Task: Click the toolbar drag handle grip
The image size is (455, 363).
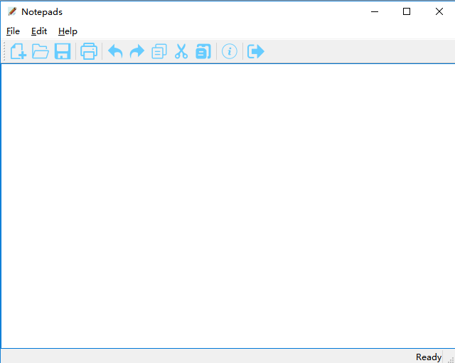Action: point(4,51)
